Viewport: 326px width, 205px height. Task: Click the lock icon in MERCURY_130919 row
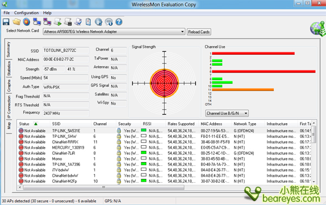pyautogui.click(x=118, y=148)
